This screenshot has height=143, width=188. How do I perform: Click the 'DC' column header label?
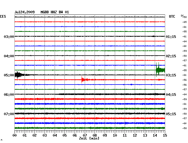tap(182, 16)
